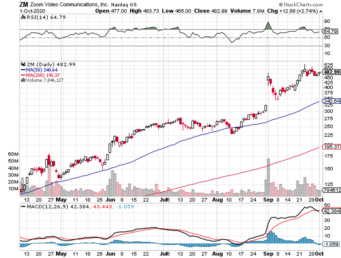Click the 525 price axis label
This screenshot has height=258, width=341.
328,65
